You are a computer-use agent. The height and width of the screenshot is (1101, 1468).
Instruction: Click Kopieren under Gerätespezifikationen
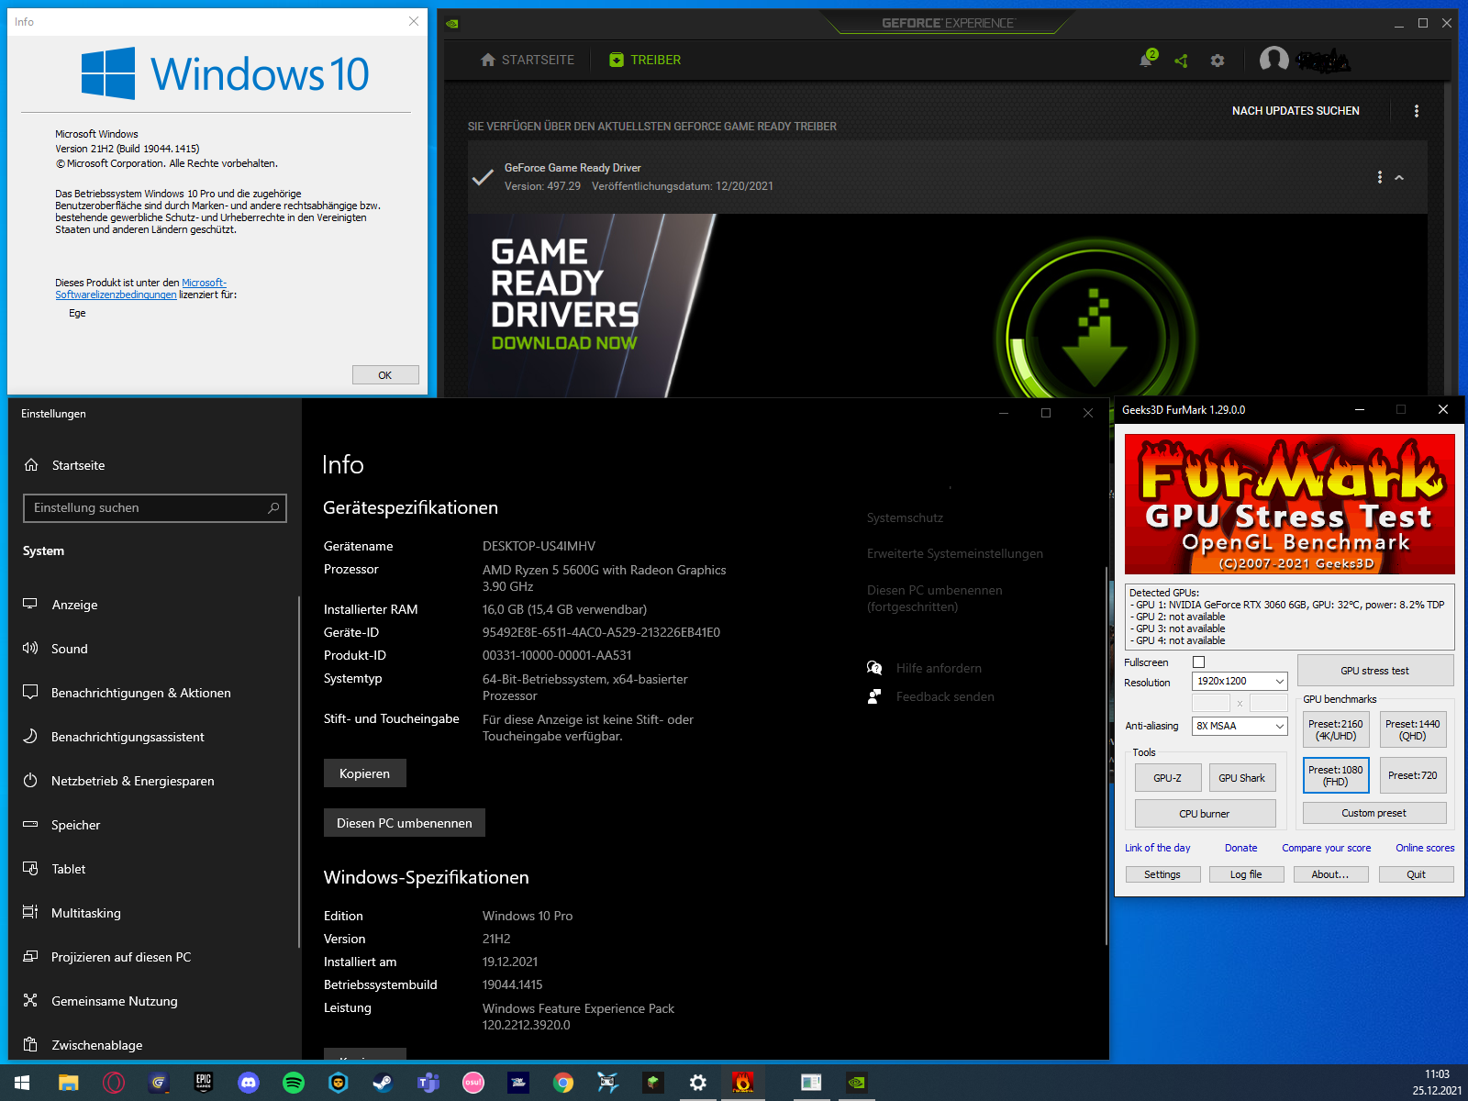365,773
